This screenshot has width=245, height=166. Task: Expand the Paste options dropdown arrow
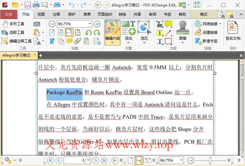pyautogui.click(x=43, y=33)
